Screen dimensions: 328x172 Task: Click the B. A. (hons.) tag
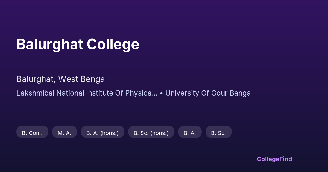pos(102,133)
